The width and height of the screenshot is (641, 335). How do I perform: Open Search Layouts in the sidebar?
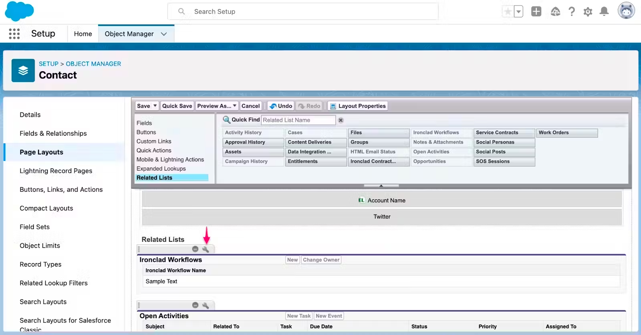[43, 302]
